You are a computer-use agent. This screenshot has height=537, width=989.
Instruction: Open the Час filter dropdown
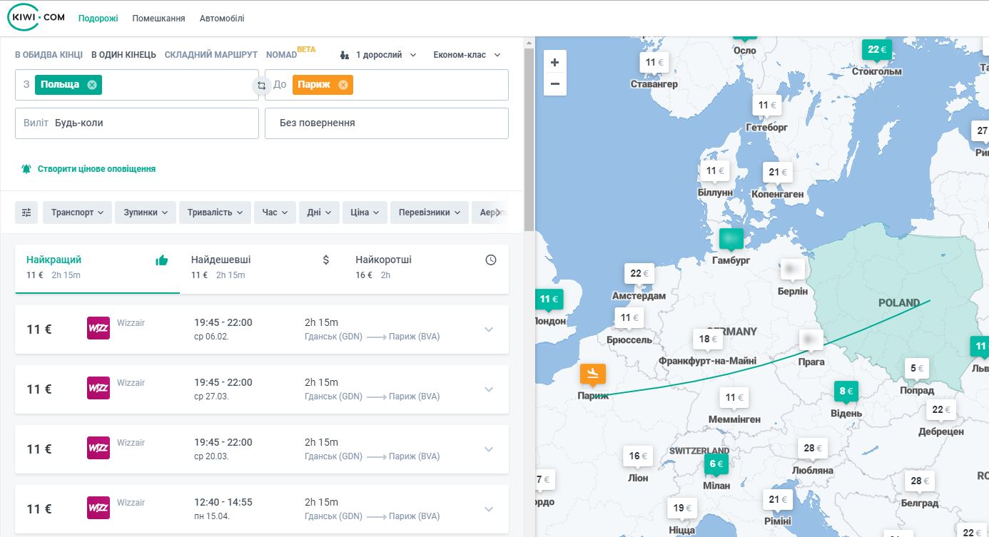pyautogui.click(x=275, y=212)
